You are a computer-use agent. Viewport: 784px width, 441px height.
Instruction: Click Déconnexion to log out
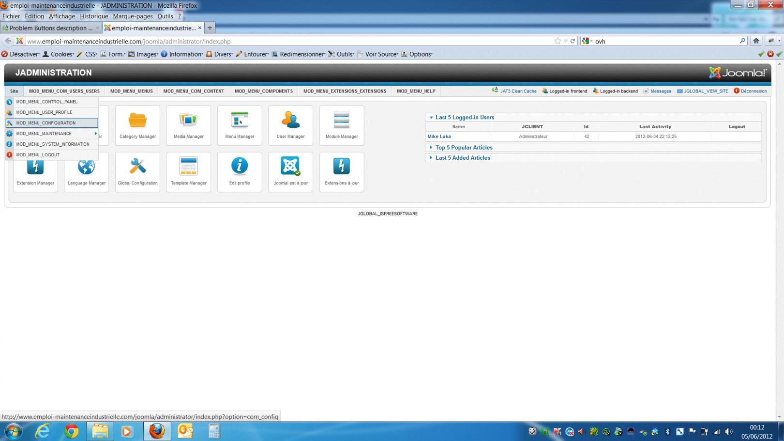pyautogui.click(x=753, y=91)
